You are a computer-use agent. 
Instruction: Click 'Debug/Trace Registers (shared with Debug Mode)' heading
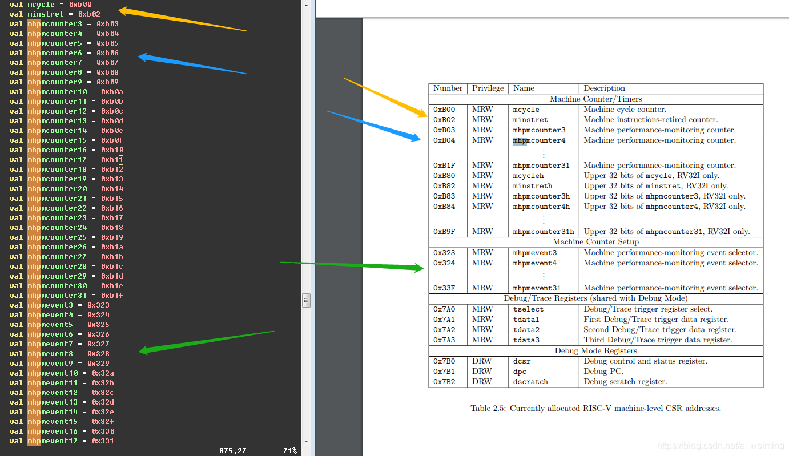595,298
